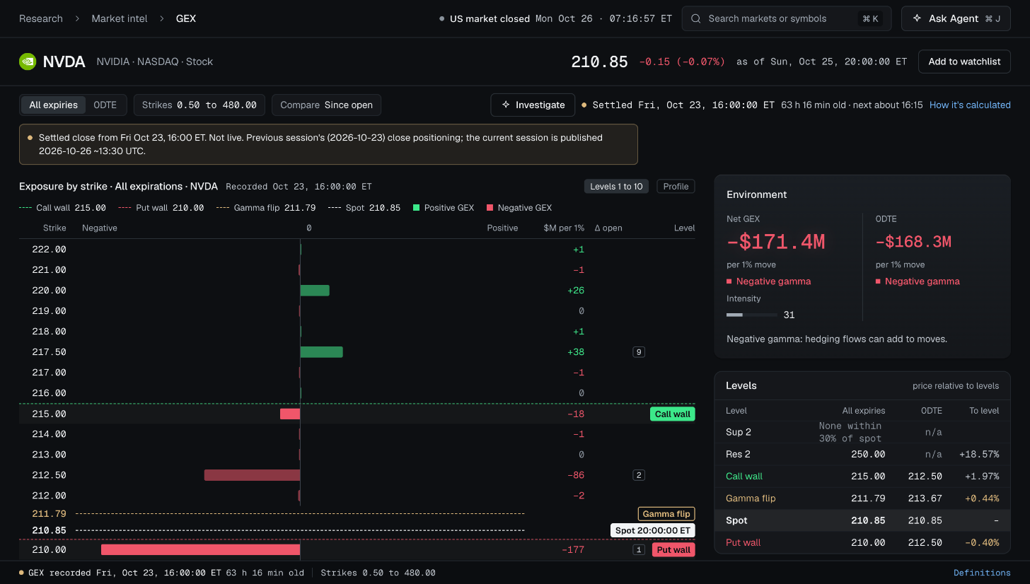
Task: Open the Definitions link in the footer
Action: pyautogui.click(x=982, y=573)
